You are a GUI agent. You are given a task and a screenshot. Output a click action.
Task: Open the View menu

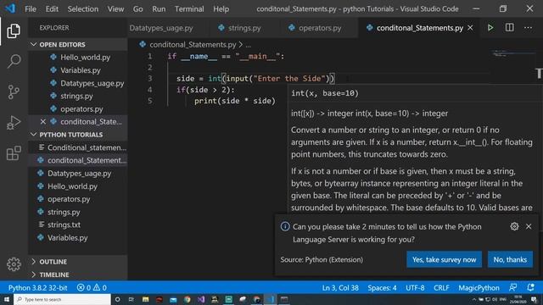[115, 8]
